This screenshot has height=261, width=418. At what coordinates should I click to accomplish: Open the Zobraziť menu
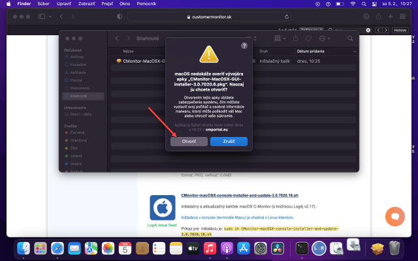click(87, 4)
